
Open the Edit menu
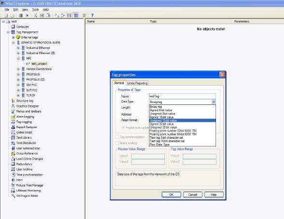coord(15,10)
